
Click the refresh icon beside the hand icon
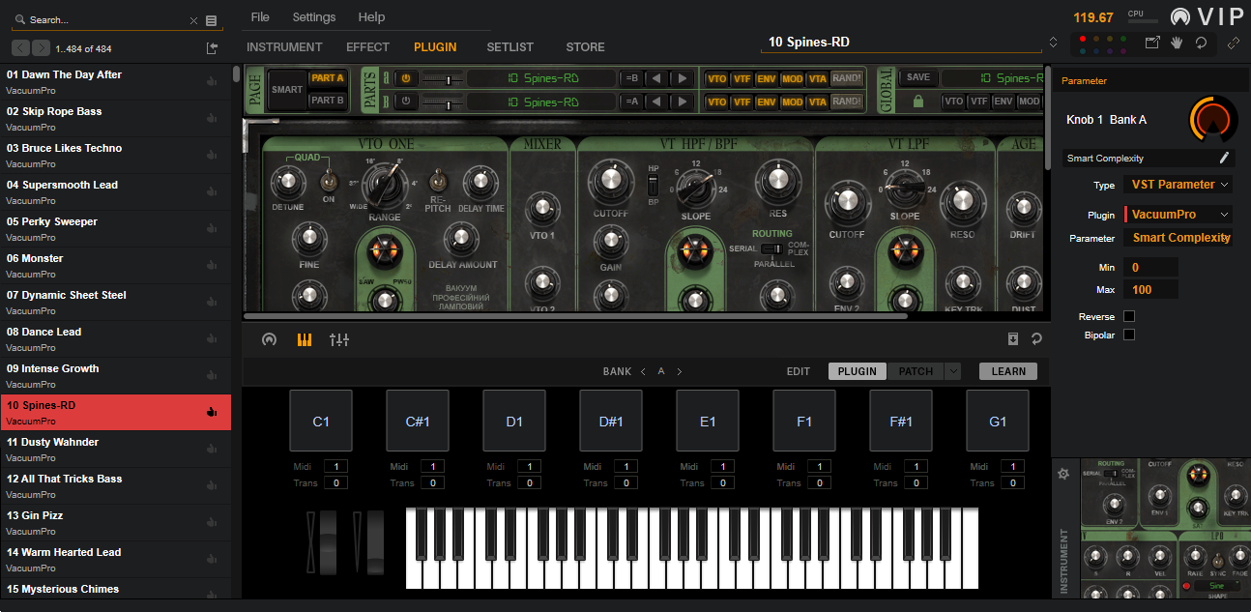click(1201, 43)
